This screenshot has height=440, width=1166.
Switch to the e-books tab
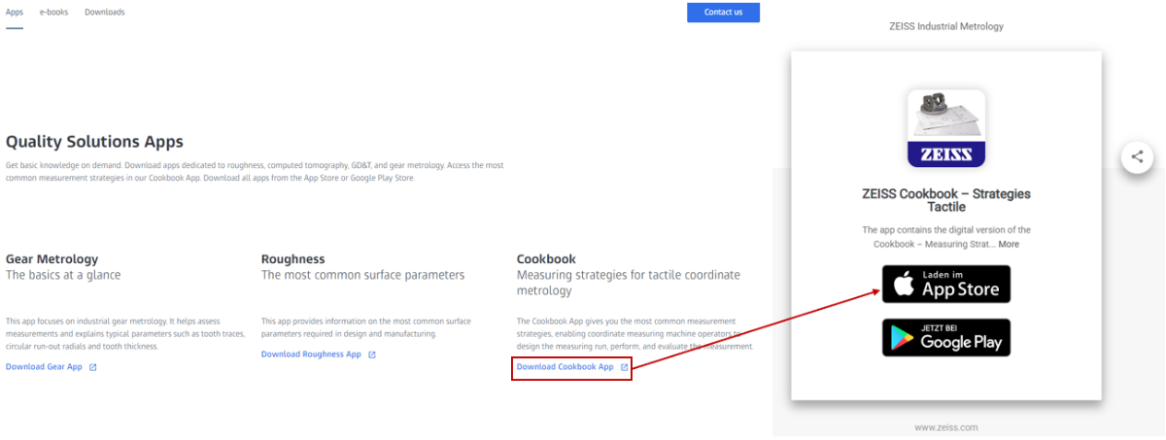(54, 13)
